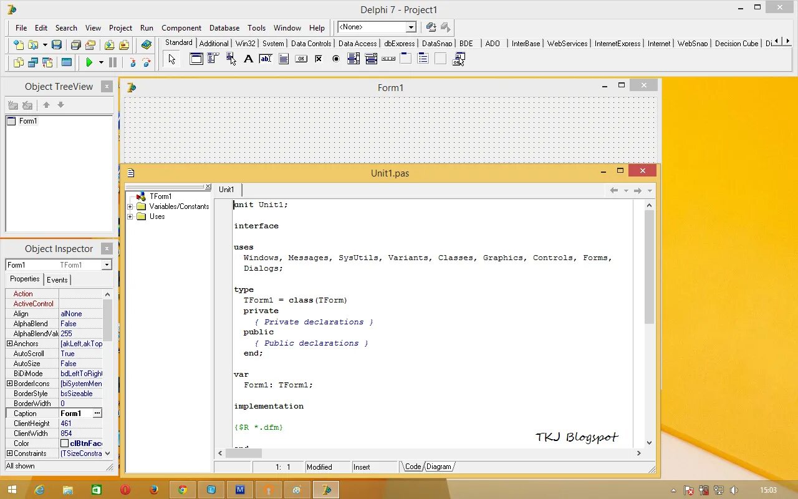The image size is (798, 499).
Task: Click the Pause program icon
Action: (113, 62)
